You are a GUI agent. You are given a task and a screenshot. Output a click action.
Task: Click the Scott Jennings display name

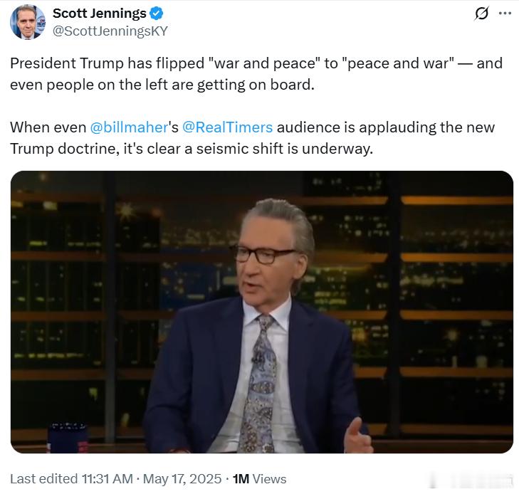coord(99,14)
